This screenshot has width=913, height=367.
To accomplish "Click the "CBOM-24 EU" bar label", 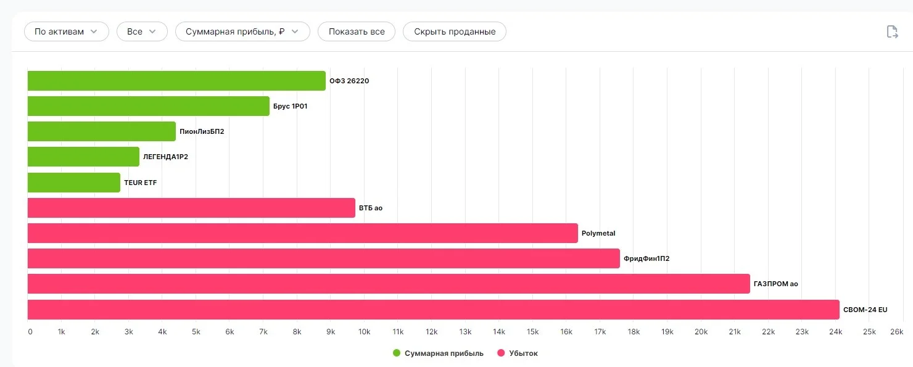I will [865, 310].
